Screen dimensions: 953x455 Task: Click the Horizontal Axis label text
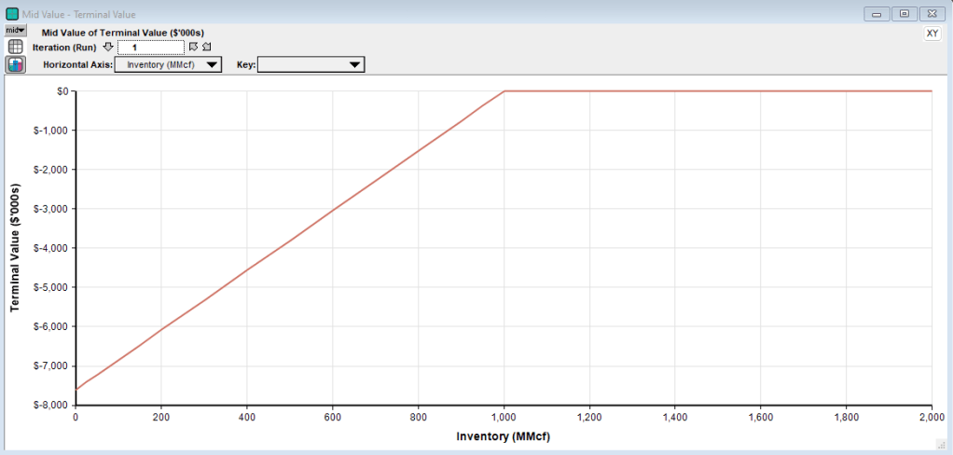point(77,64)
